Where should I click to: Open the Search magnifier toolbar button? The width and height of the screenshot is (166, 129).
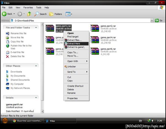(40, 14)
